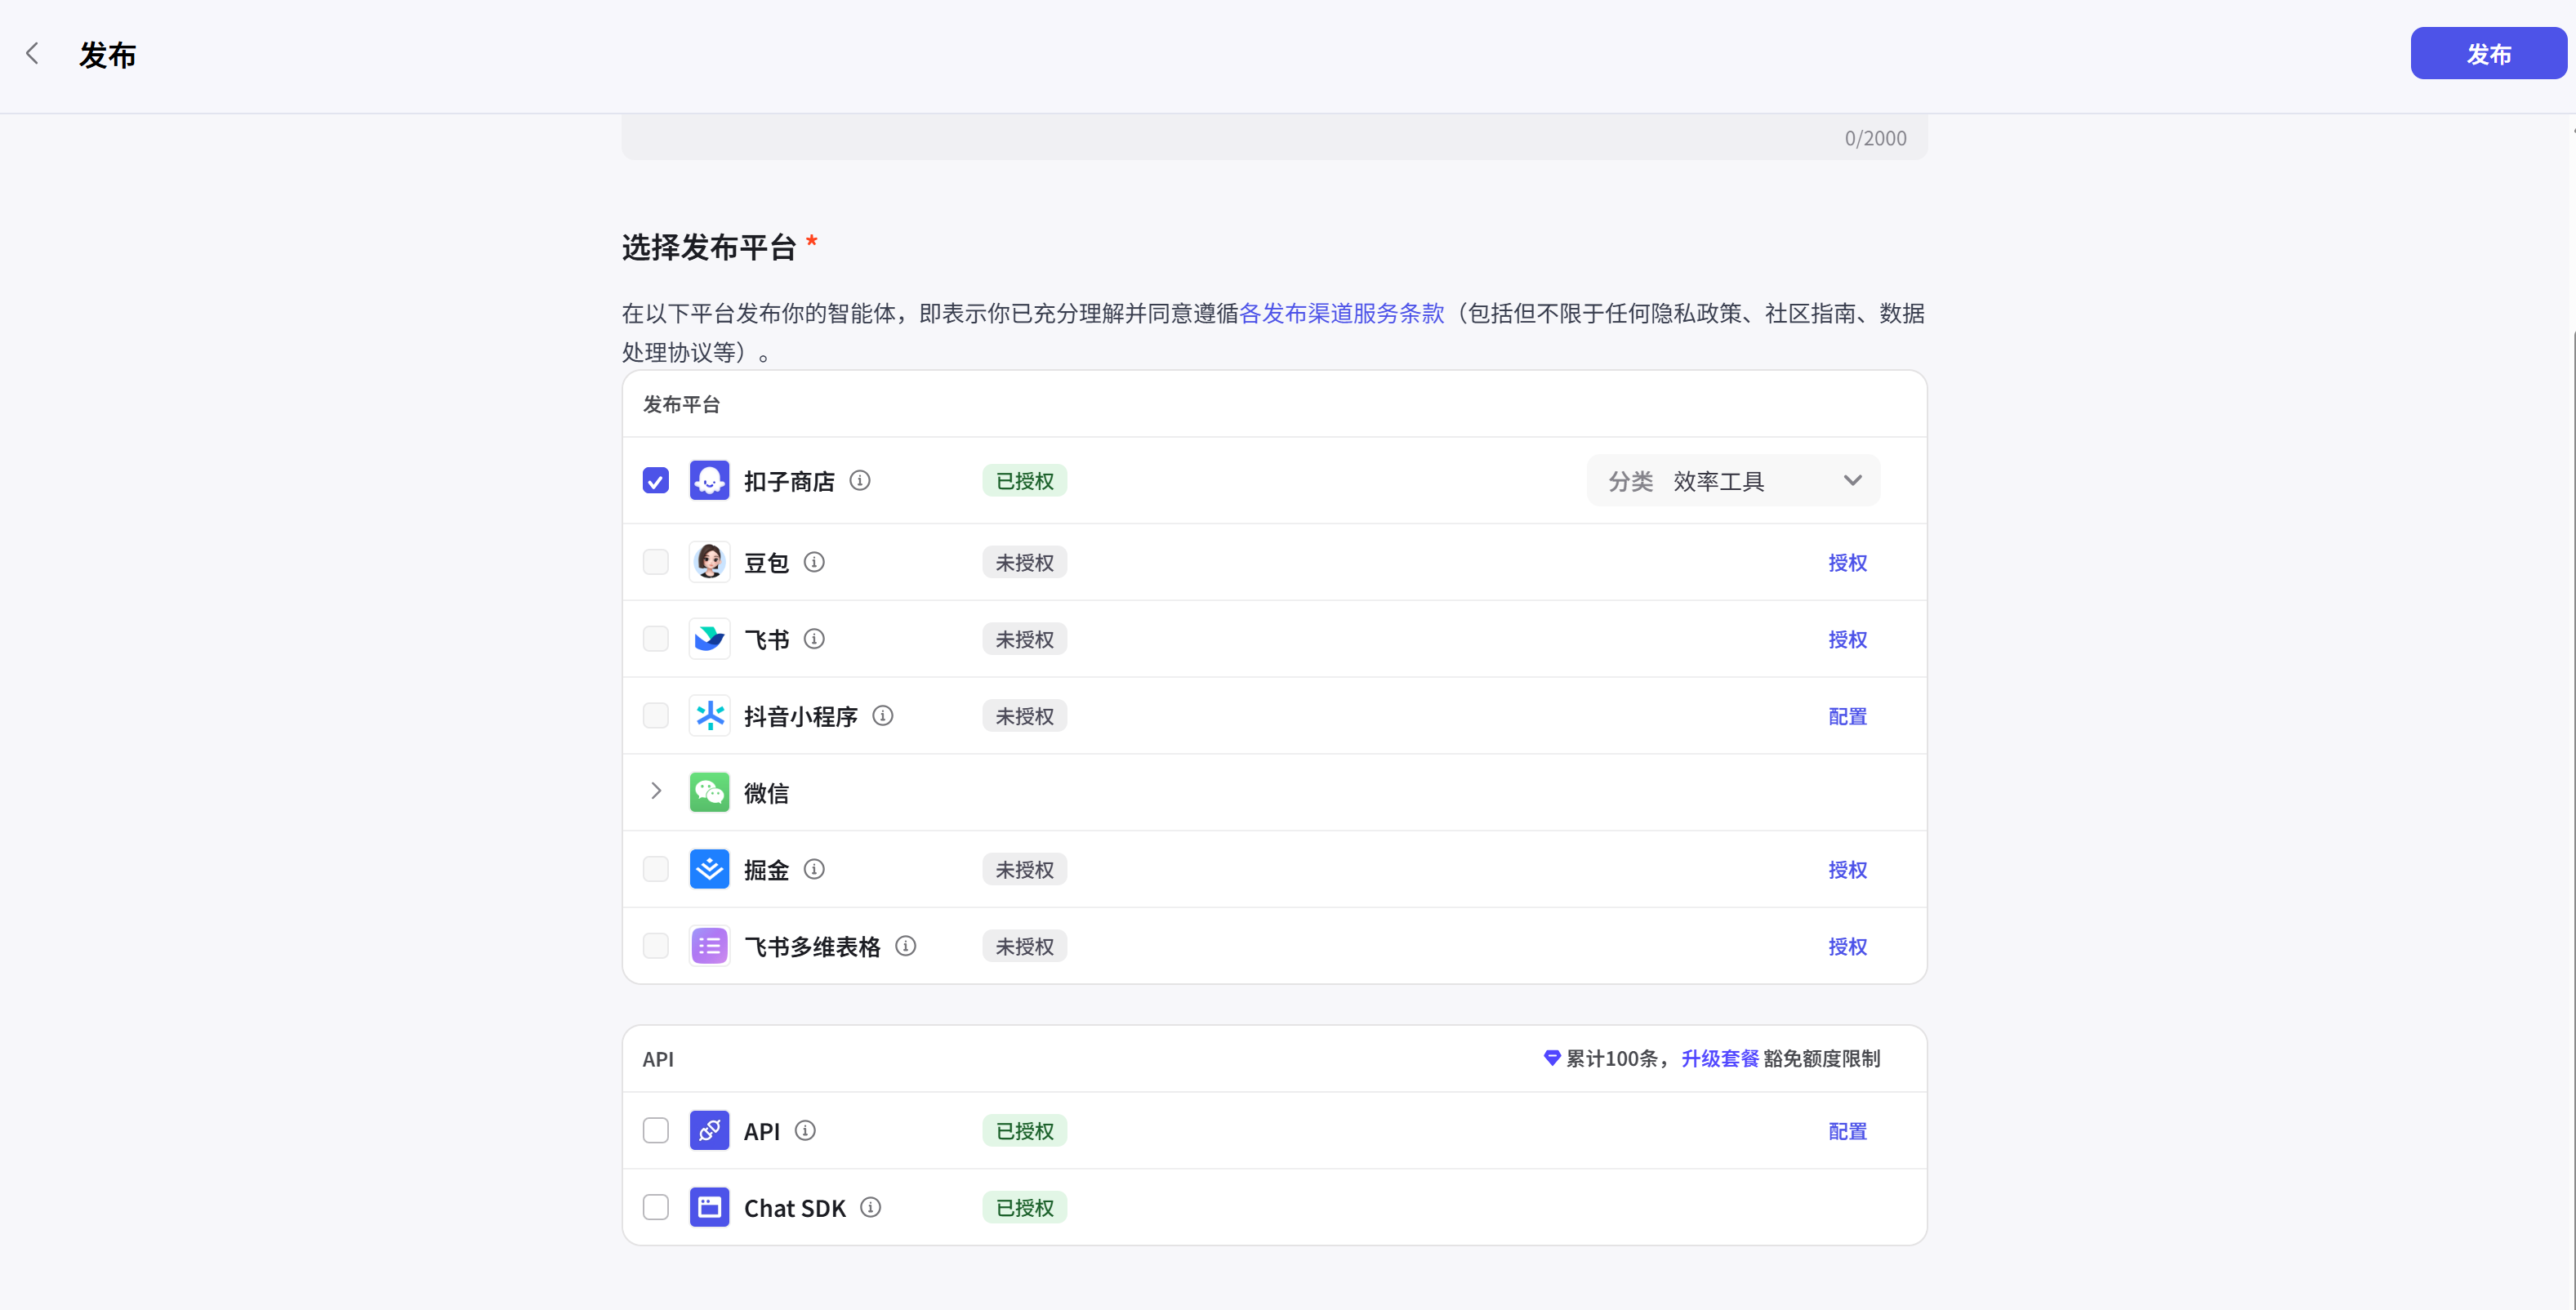Tick the 掘金 checkbox
Viewport: 2576px width, 1310px height.
[x=656, y=869]
